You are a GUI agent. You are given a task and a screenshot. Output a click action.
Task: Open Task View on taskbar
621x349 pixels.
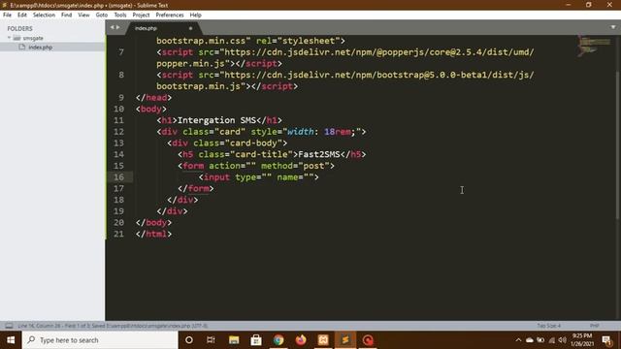tap(211, 340)
